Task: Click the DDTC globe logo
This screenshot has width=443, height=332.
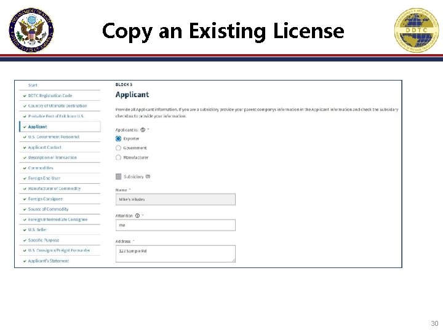Action: pyautogui.click(x=417, y=30)
